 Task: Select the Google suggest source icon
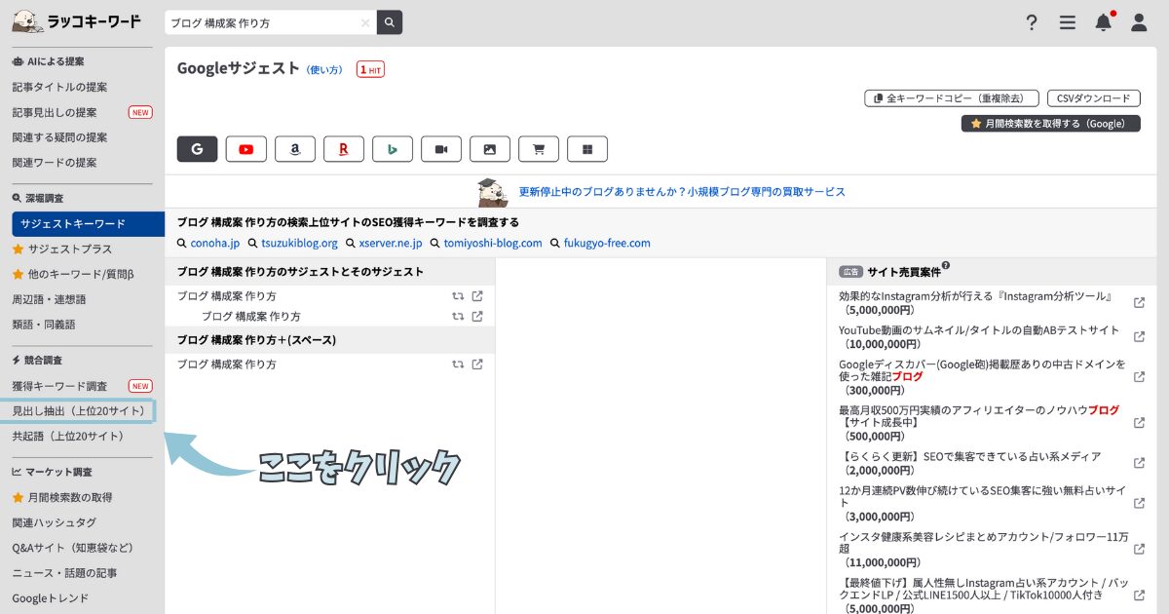click(197, 149)
